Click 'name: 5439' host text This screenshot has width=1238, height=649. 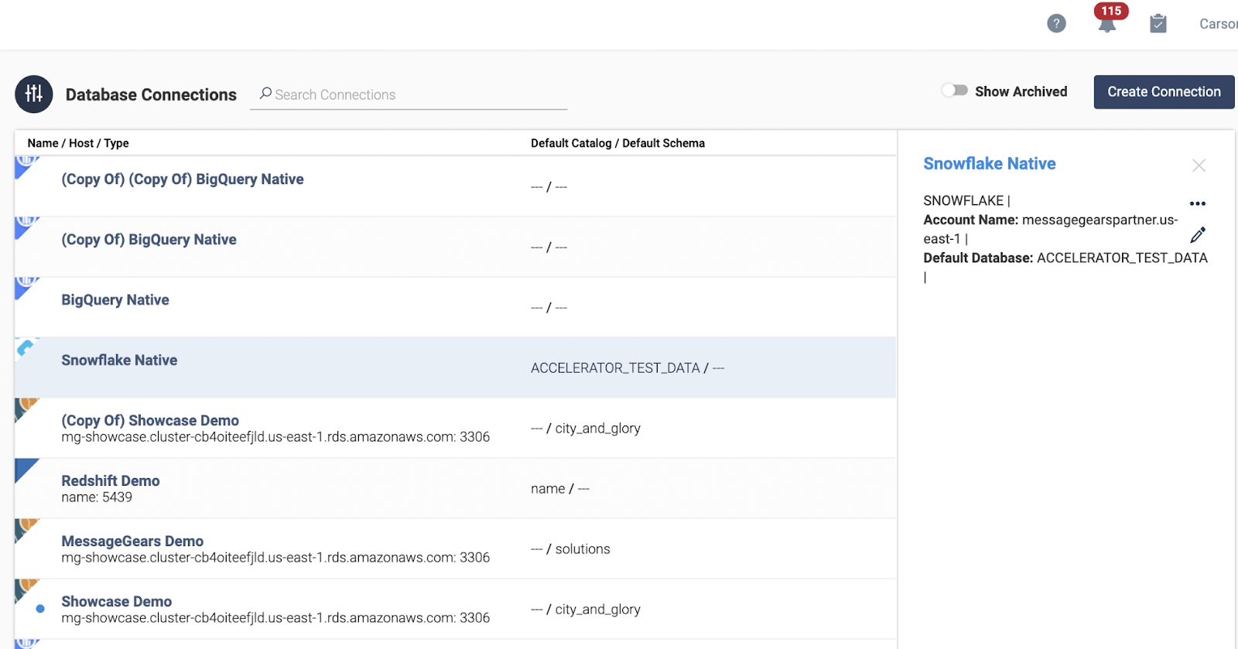[x=97, y=497]
